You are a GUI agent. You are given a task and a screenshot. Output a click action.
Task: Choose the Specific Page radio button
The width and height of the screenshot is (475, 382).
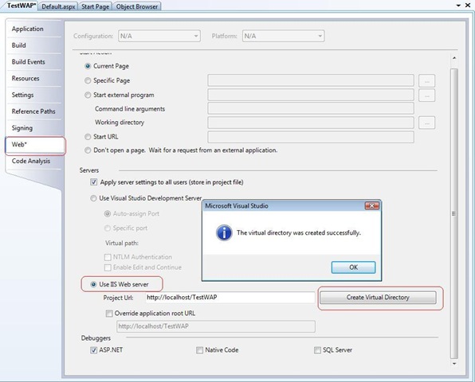click(88, 80)
